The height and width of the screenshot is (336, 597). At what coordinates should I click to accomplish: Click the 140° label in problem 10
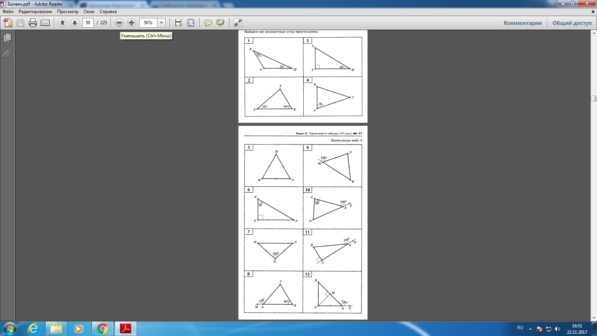pyautogui.click(x=344, y=202)
